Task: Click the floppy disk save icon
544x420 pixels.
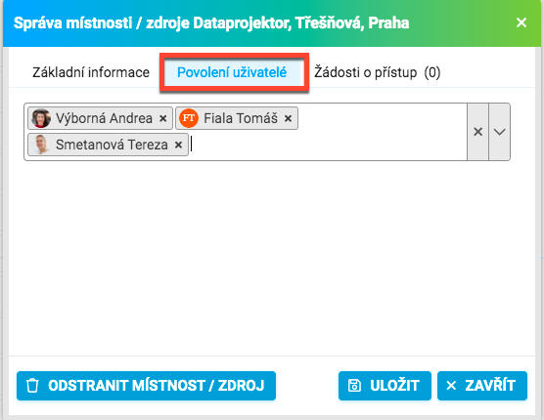Action: pyautogui.click(x=354, y=386)
